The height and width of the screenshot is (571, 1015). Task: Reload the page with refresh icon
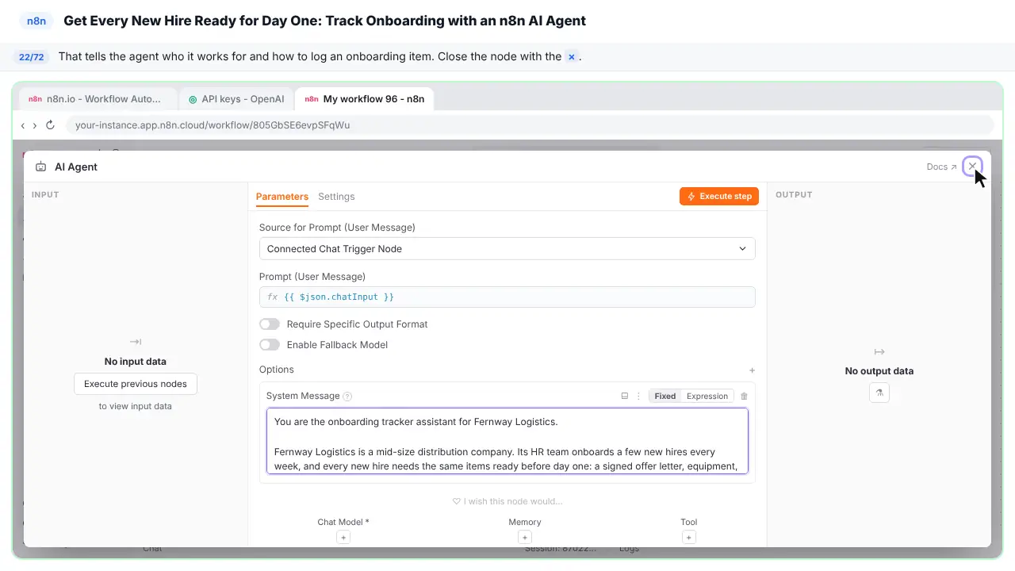[50, 125]
